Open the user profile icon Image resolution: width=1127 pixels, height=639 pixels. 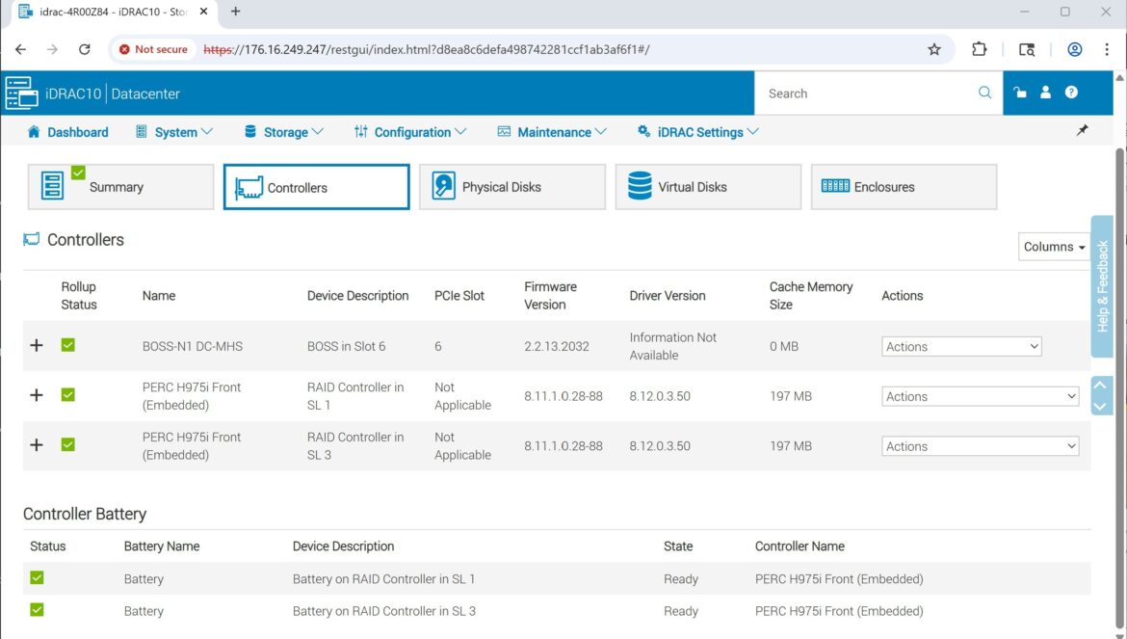pyautogui.click(x=1045, y=93)
